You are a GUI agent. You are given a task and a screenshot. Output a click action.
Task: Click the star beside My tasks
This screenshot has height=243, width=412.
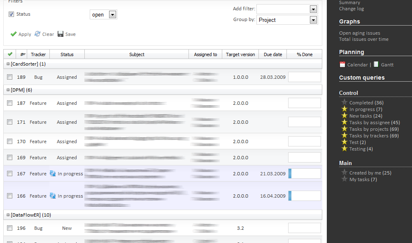(344, 179)
